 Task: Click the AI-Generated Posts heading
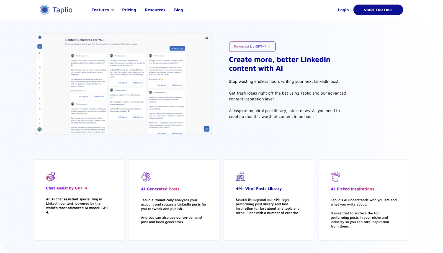click(x=160, y=189)
